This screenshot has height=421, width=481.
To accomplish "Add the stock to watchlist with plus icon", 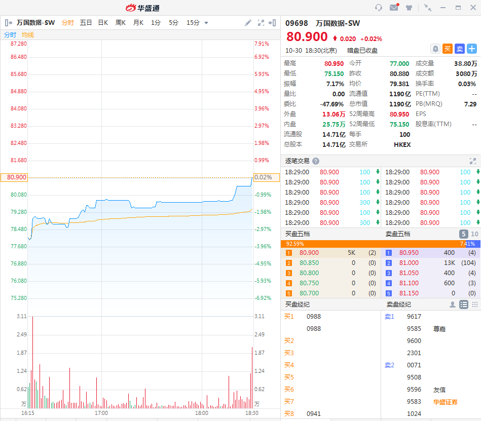I will 472,49.
